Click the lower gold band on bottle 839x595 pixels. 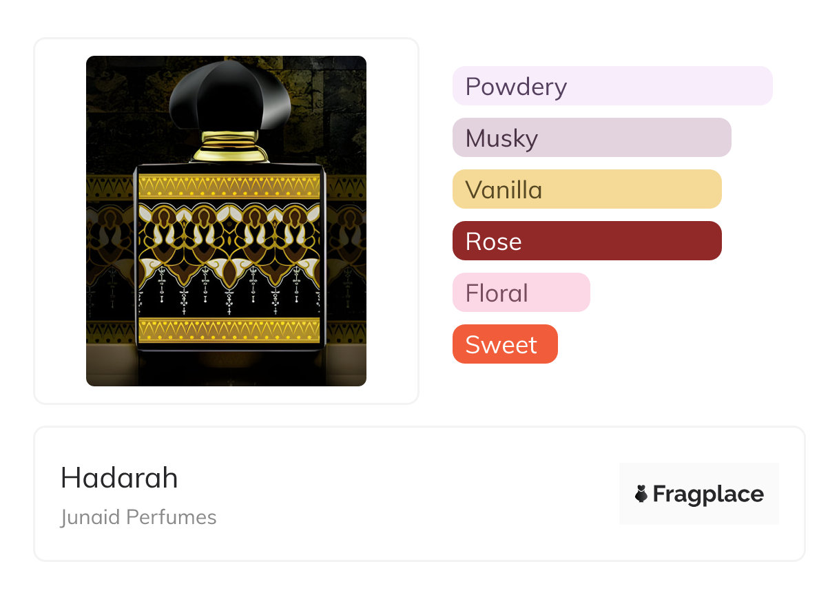pyautogui.click(x=229, y=329)
